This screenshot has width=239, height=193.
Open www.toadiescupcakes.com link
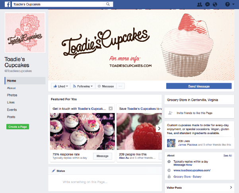coord(192,170)
